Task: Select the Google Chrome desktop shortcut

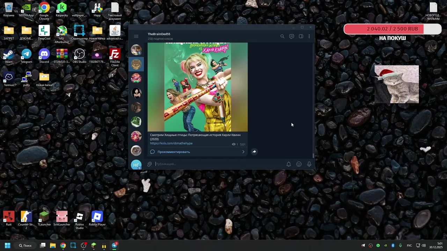Action: [x=44, y=11]
